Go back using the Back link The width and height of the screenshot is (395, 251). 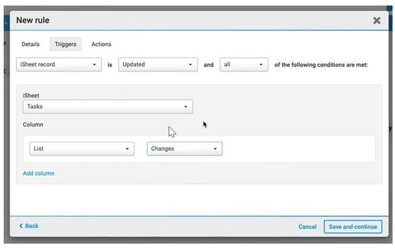point(29,226)
